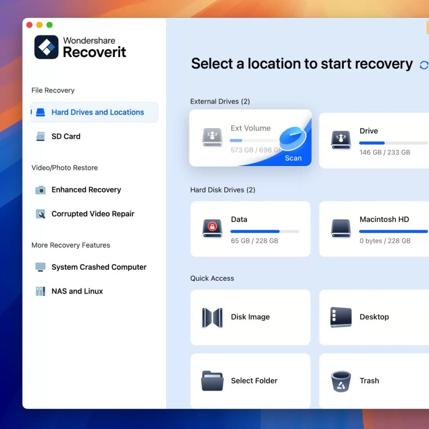This screenshot has width=429, height=429.
Task: Click the "65 GB / 228 GB" text
Action: point(254,241)
